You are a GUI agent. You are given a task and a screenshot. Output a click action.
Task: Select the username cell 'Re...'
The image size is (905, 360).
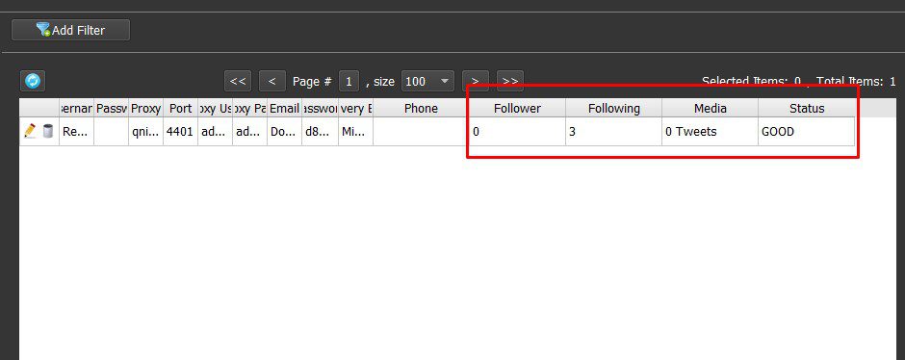(x=76, y=132)
